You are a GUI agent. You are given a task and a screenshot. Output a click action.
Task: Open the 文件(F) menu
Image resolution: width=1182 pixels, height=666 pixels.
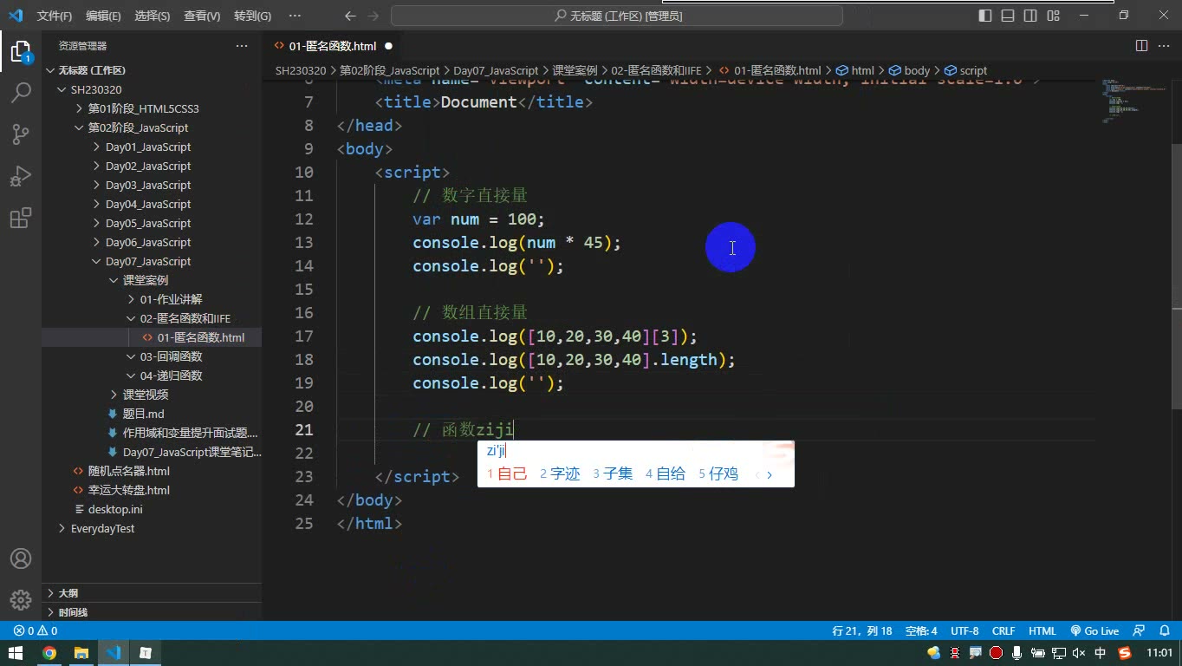point(55,16)
